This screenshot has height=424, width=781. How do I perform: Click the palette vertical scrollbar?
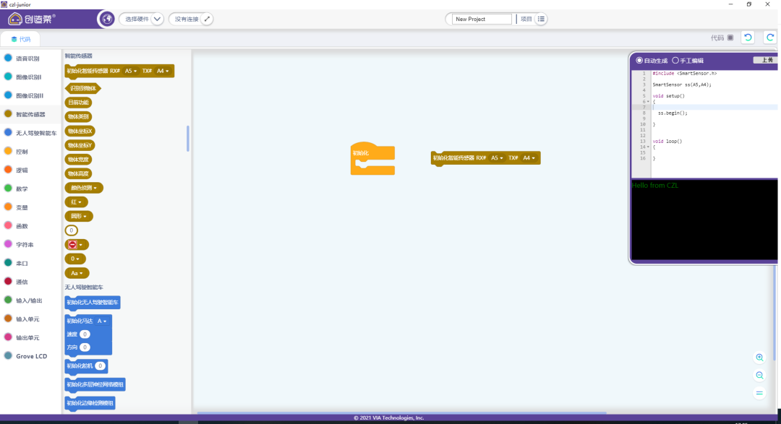tap(188, 138)
